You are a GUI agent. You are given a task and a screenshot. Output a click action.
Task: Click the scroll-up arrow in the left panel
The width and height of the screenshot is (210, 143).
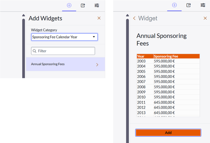pyautogui.click(x=23, y=15)
